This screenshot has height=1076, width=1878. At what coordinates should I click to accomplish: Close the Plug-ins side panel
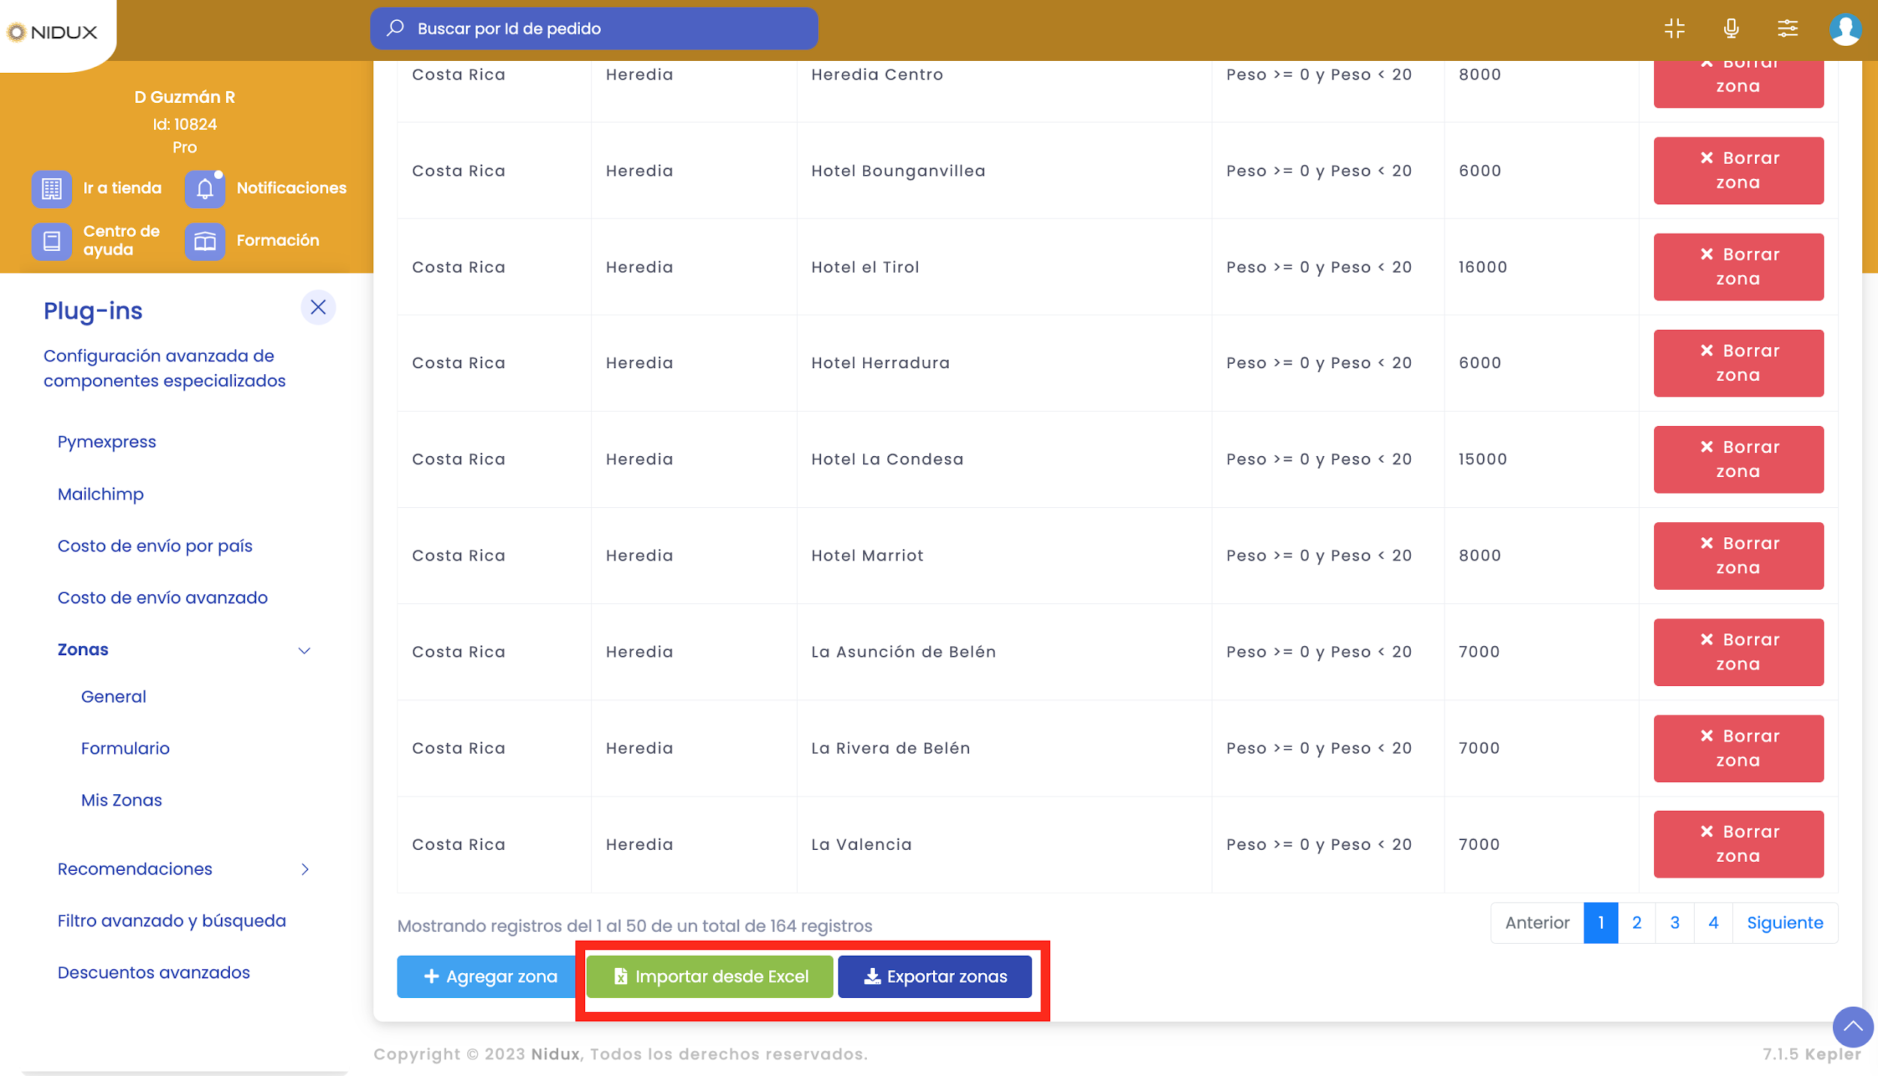pyautogui.click(x=318, y=307)
